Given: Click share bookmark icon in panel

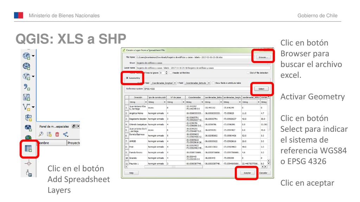Looking at the screenshot, I should [x=65, y=134].
